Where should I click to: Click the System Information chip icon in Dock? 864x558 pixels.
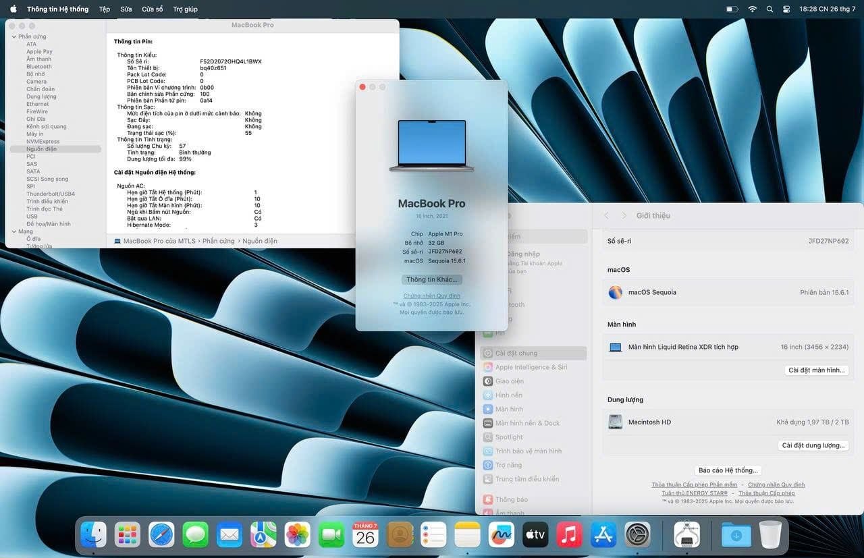[x=686, y=535]
